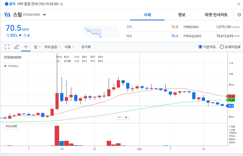Select the pencil drawing tool
The width and height of the screenshot is (243, 156).
16,47
